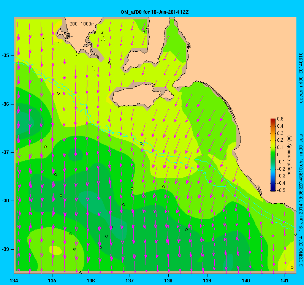Click the green middle band of the colorbar
Screen dimensions: 304x285
point(273,155)
